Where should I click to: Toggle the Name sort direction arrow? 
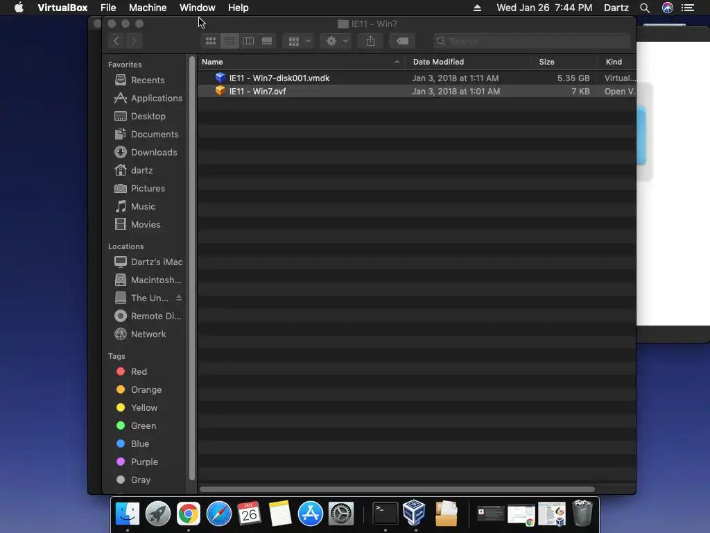397,62
